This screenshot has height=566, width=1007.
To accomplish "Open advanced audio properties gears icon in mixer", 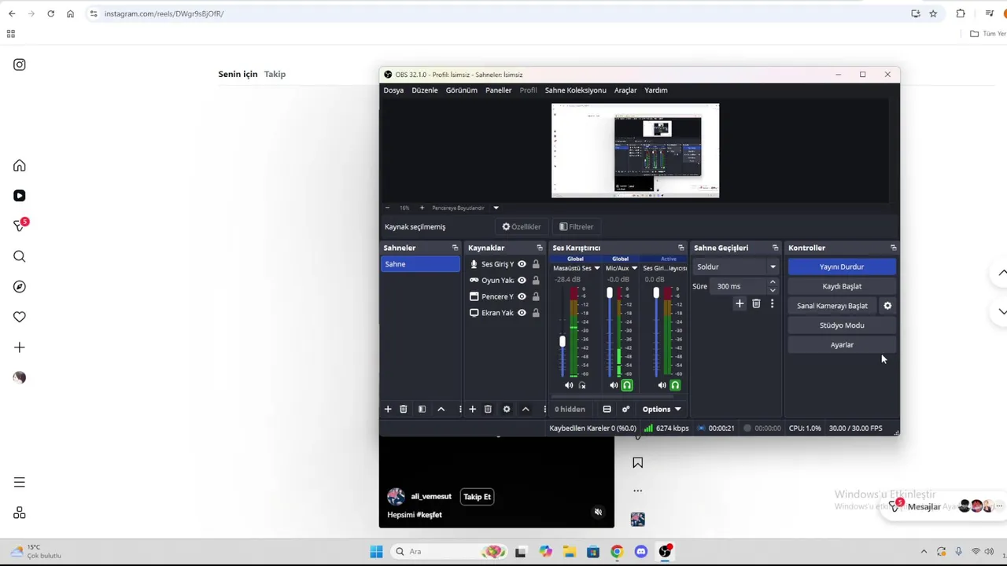I will [625, 409].
